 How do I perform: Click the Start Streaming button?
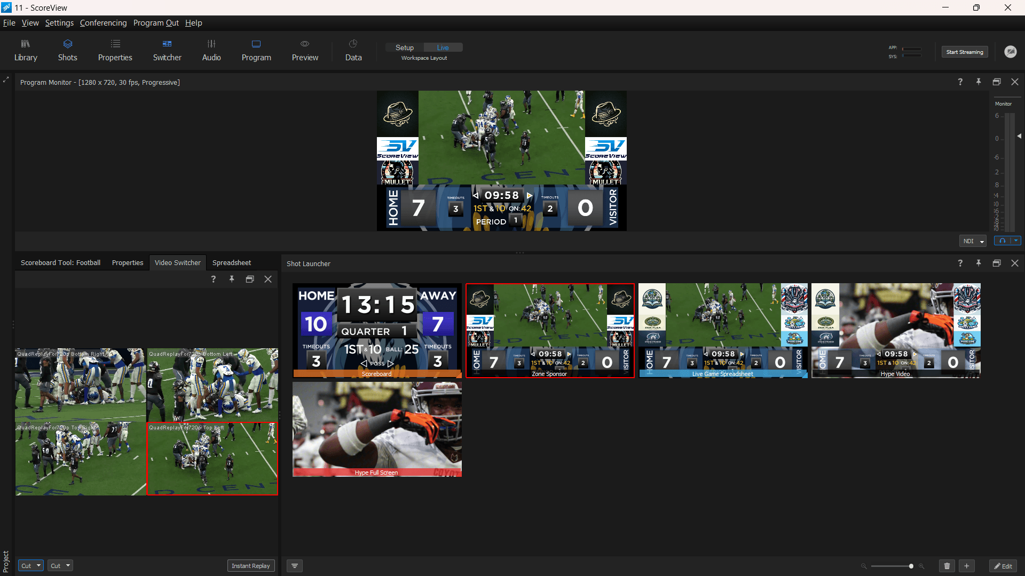pyautogui.click(x=965, y=52)
